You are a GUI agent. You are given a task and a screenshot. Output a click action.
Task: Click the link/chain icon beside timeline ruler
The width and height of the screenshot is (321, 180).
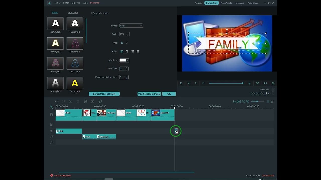[52, 107]
